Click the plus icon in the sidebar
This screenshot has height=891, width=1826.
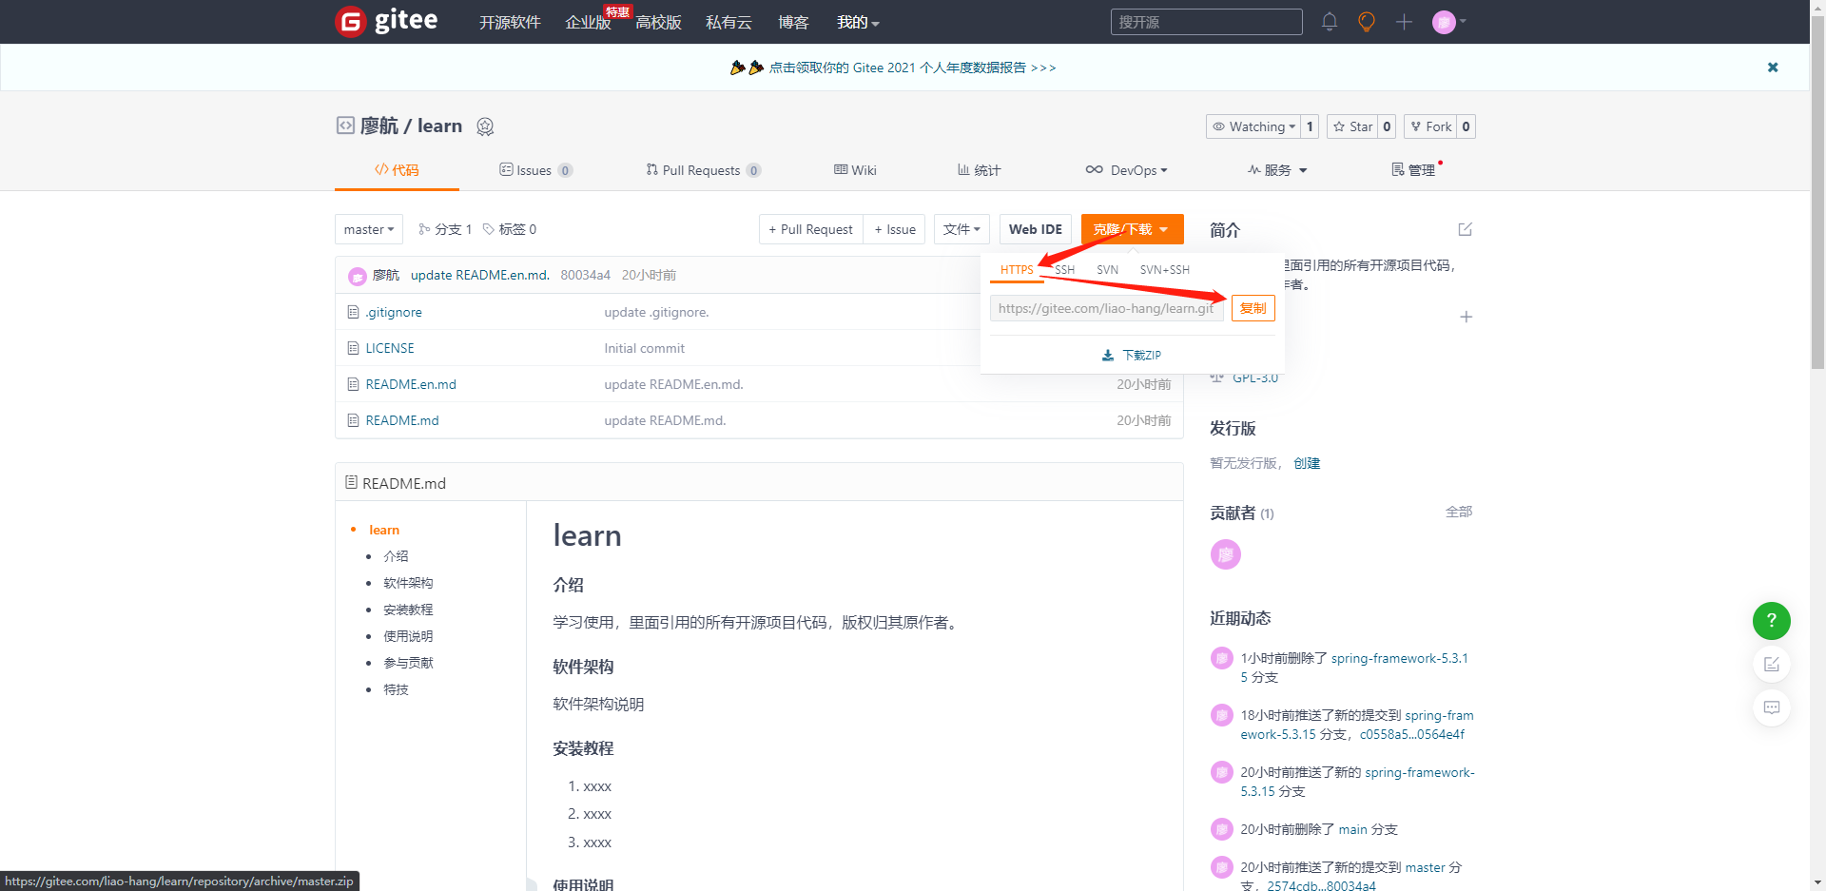[1466, 317]
